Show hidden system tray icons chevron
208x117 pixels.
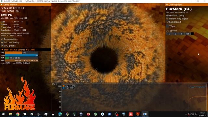[x=186, y=114]
